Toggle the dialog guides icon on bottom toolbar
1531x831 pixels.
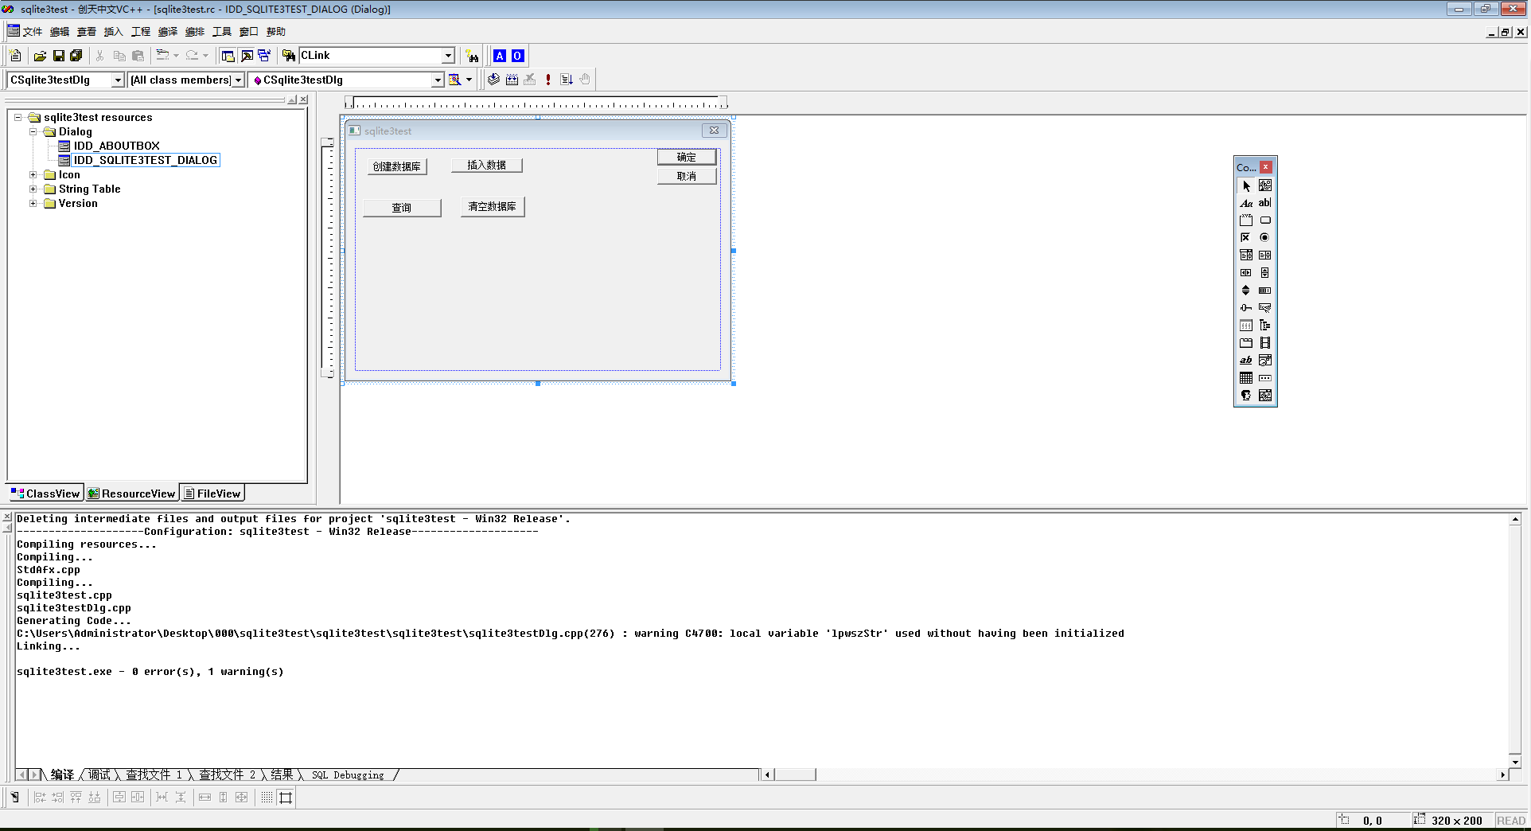point(286,798)
